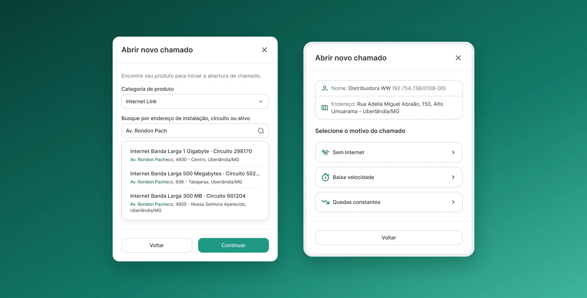Select Internet Banda Larga 500 Megabytes result

tap(195, 178)
